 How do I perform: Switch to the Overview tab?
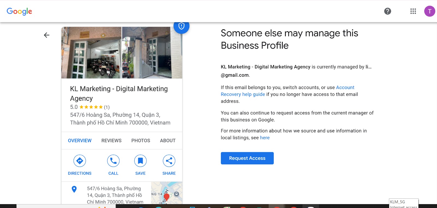coord(80,140)
